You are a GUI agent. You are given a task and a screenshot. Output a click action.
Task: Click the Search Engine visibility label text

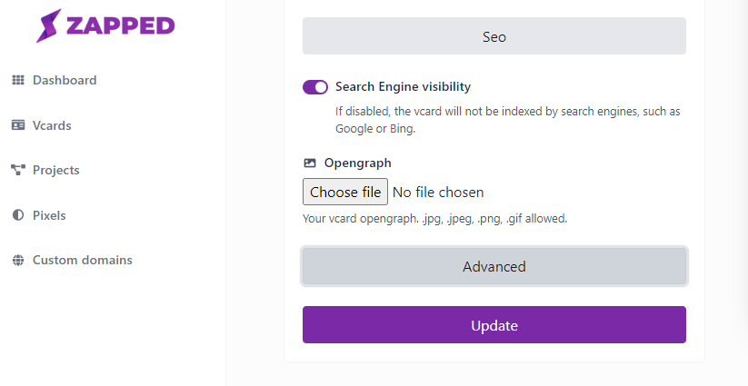click(x=404, y=86)
